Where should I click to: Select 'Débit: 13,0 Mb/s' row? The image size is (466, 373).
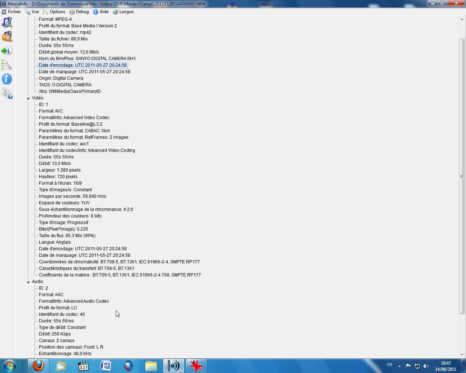(55, 164)
